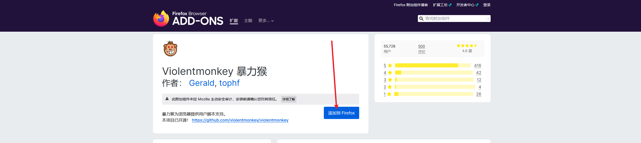The image size is (641, 143).
Task: Click the 12 three-star count
Action: 479,80
